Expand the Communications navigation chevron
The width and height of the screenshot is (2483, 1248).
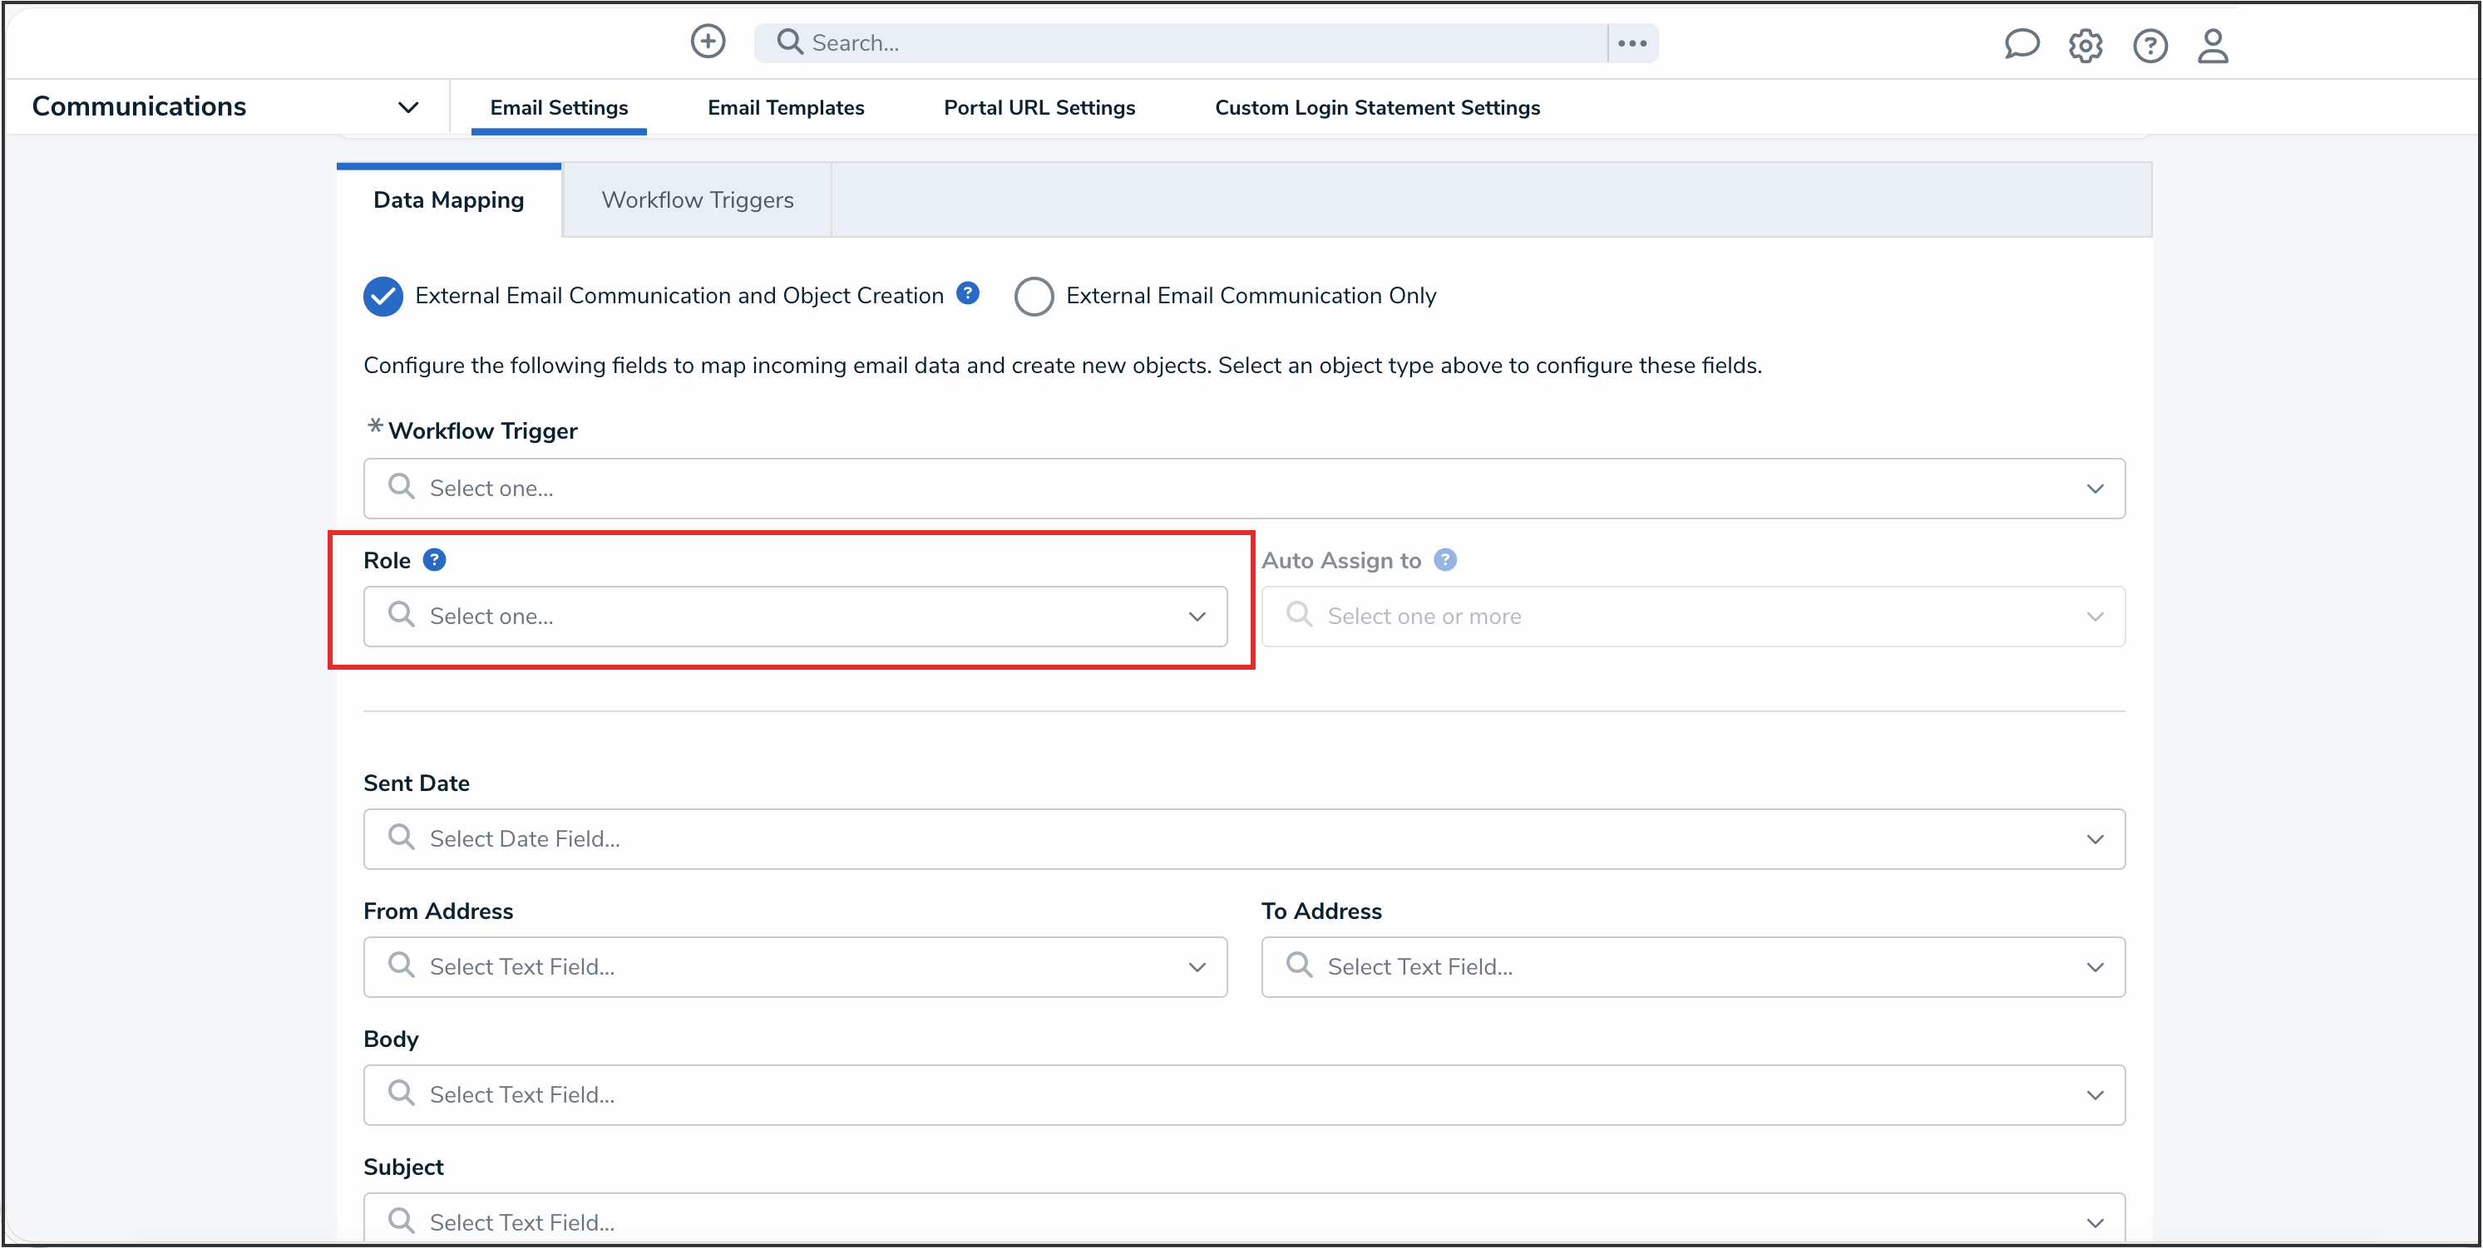click(407, 107)
